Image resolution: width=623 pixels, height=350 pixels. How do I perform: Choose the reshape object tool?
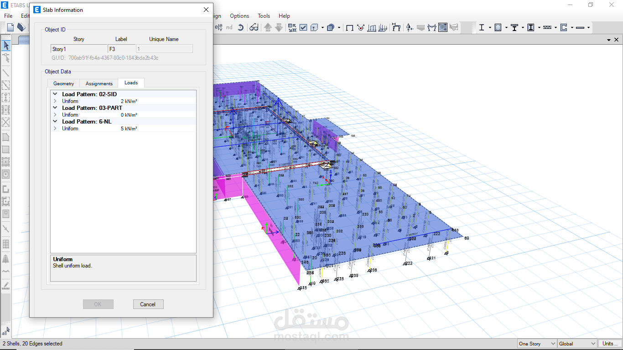pos(6,58)
